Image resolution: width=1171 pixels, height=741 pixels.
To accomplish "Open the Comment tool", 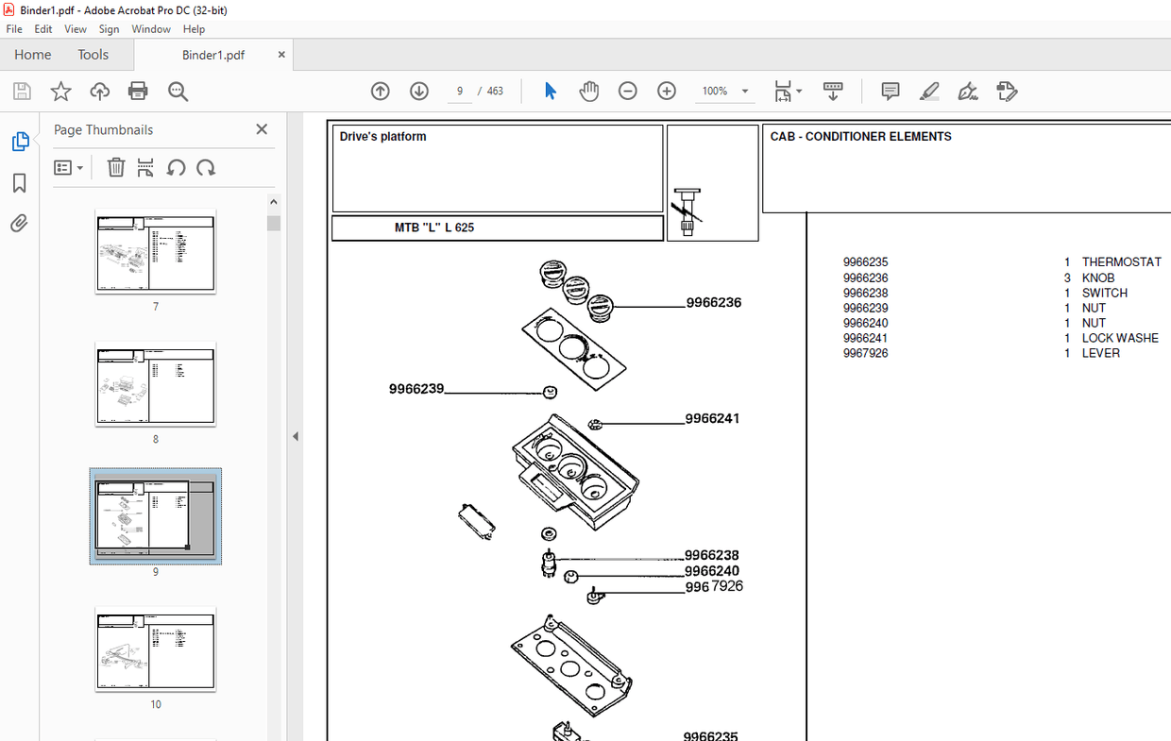I will click(890, 91).
